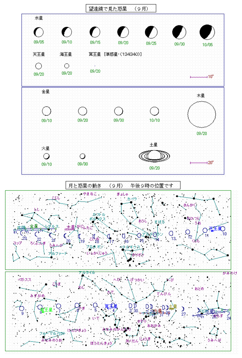Click the title 望遠鏡で見た惑星 (9月)

(x=121, y=9)
